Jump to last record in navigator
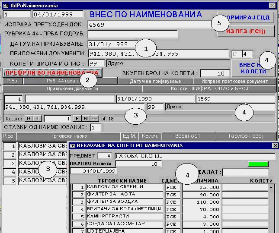Screen dimensions: 279x233 [x=85, y=118]
